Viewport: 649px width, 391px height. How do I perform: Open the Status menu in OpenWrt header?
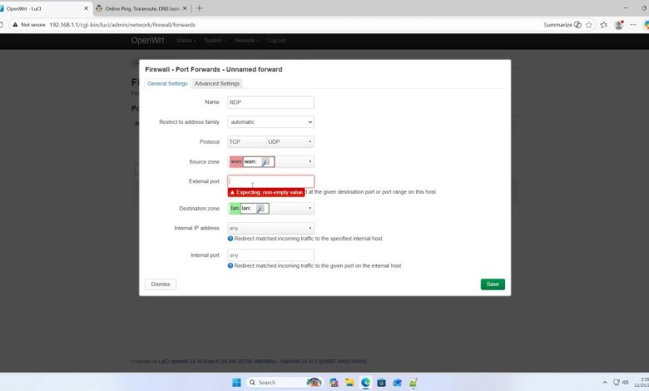point(186,41)
